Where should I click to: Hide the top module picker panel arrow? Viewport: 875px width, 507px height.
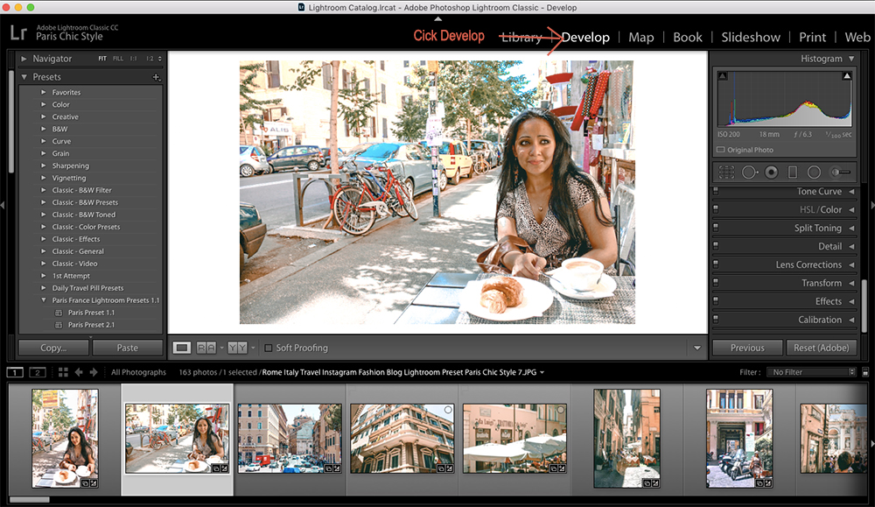pos(438,19)
